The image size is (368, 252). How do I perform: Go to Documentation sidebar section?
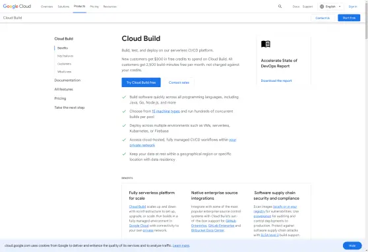click(x=67, y=80)
